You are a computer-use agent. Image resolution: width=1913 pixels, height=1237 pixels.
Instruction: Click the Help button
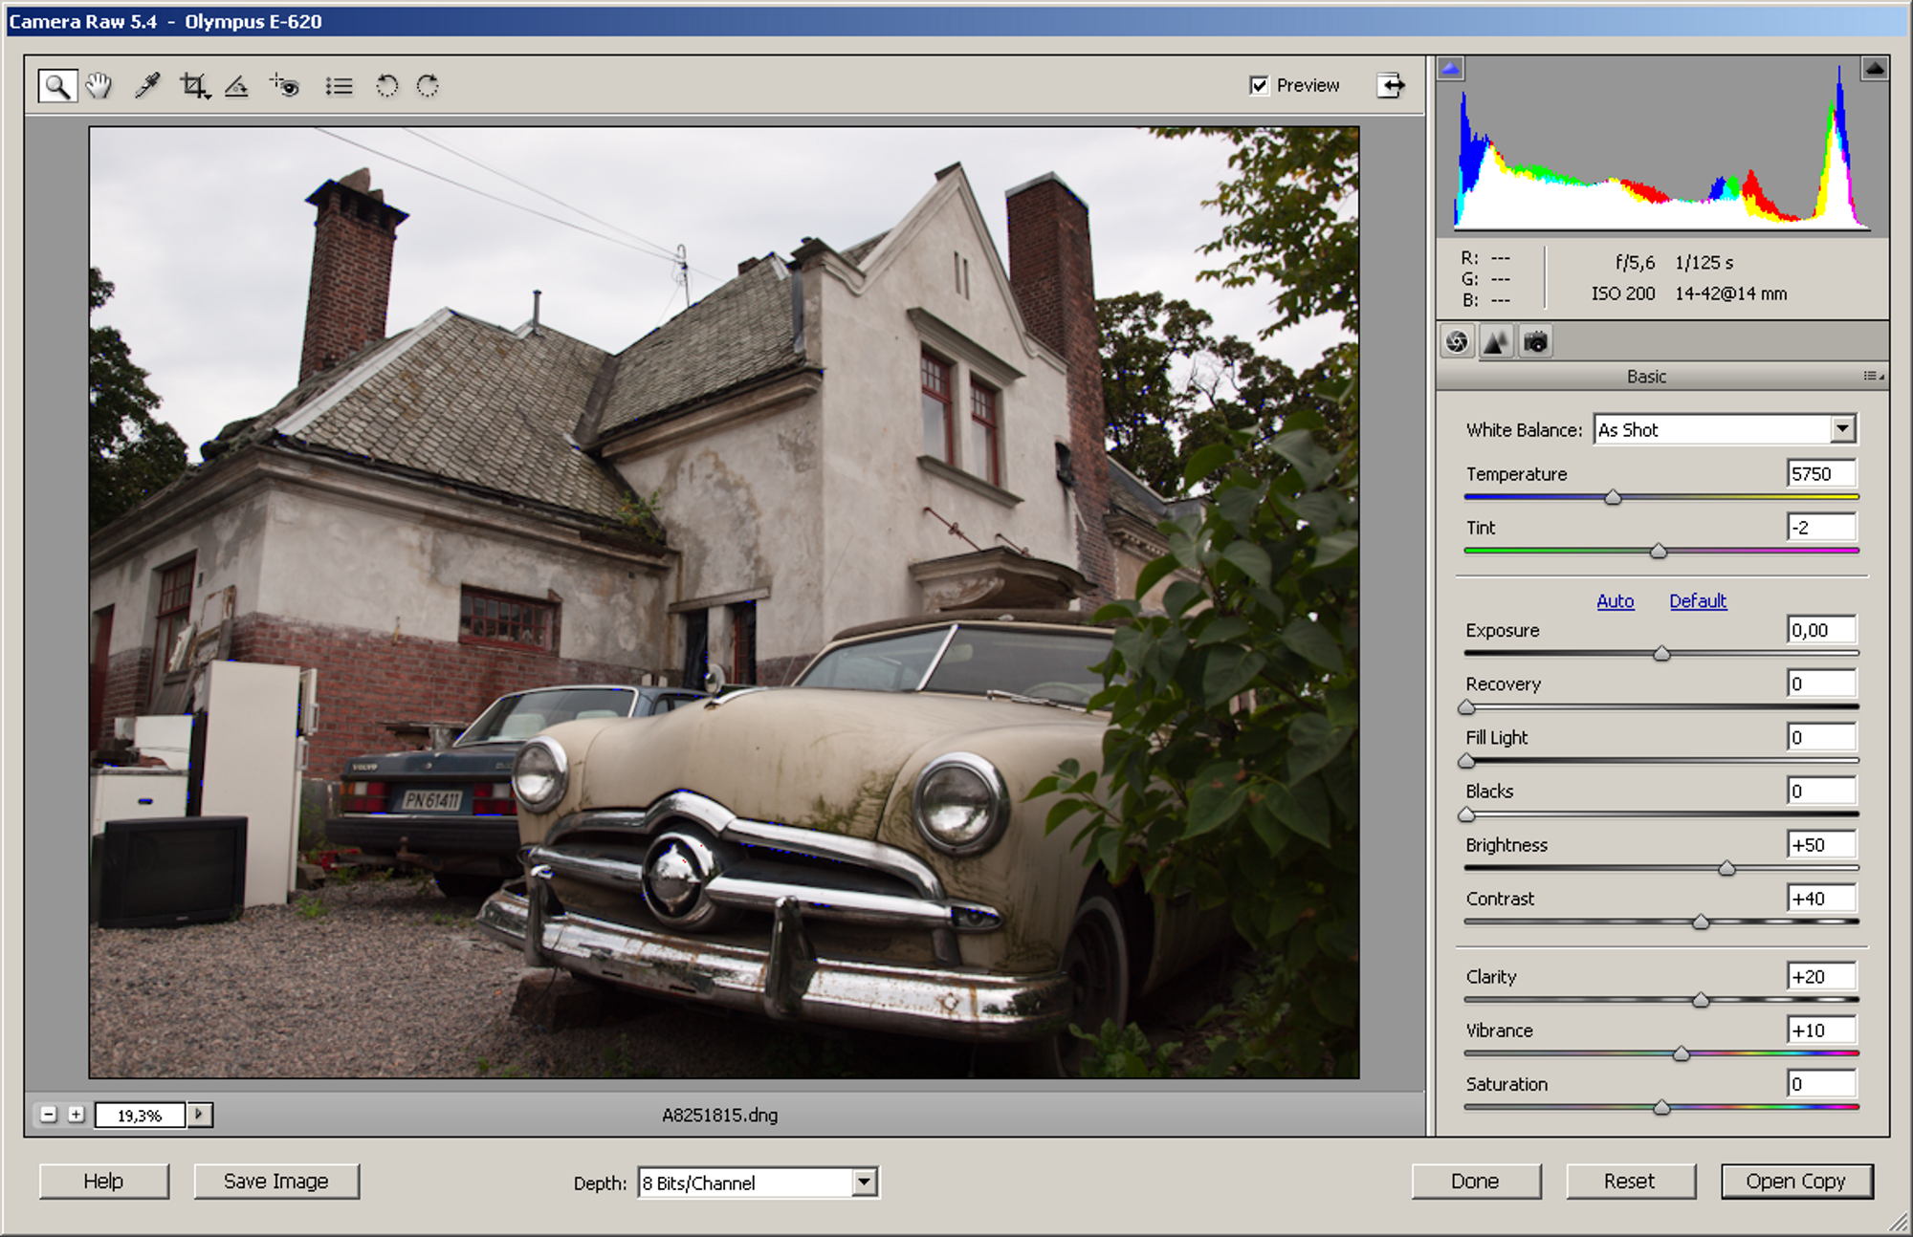(103, 1182)
